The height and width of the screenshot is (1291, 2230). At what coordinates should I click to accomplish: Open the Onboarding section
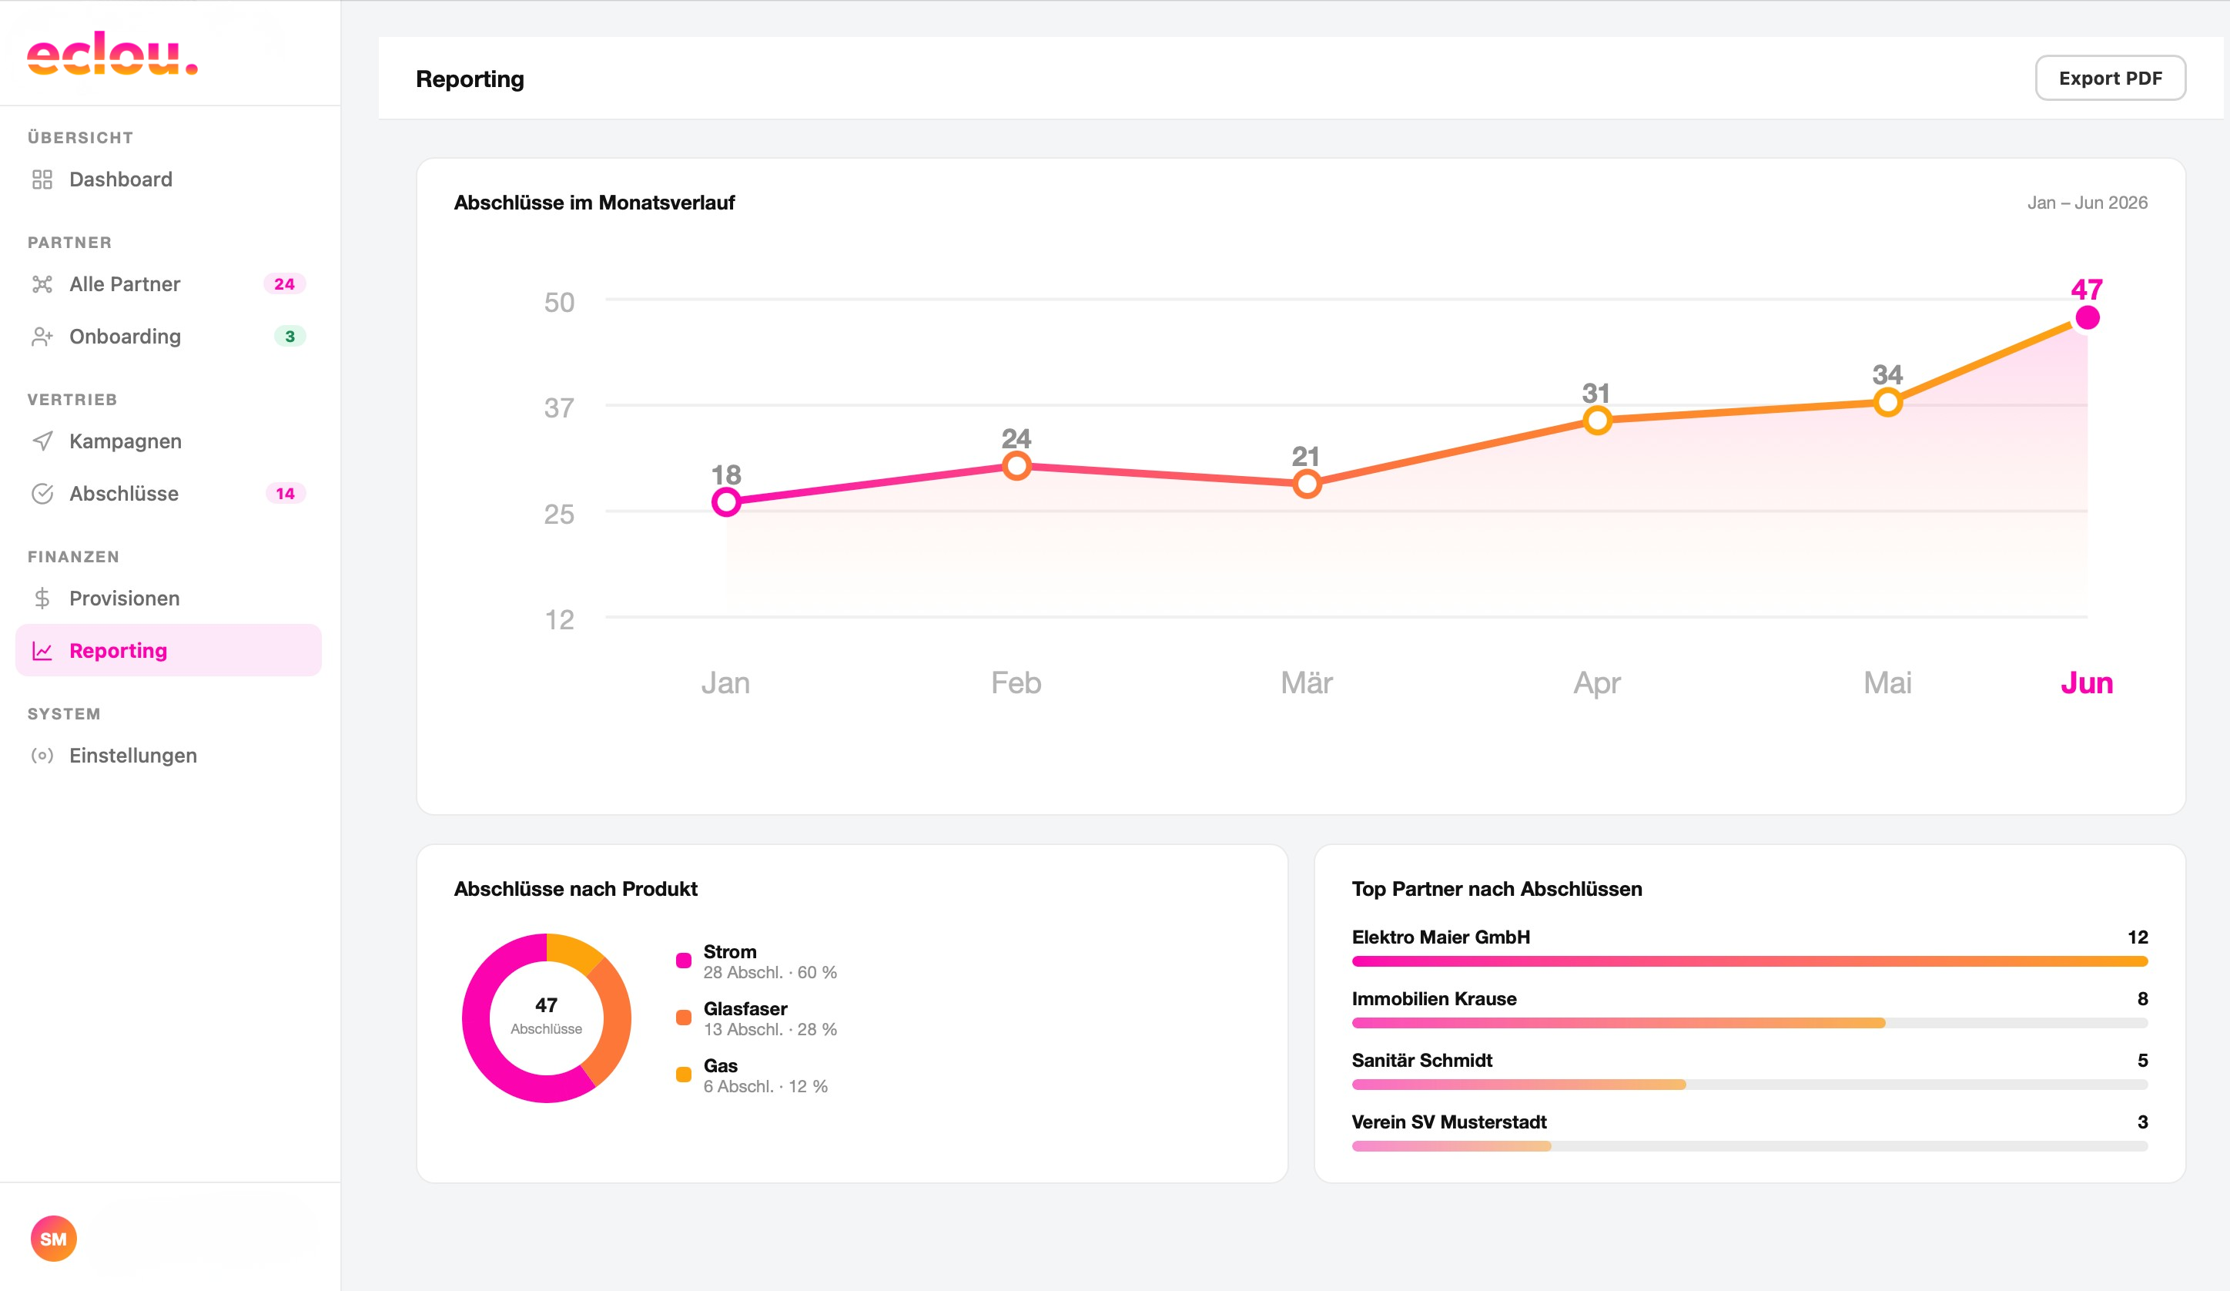pyautogui.click(x=168, y=337)
